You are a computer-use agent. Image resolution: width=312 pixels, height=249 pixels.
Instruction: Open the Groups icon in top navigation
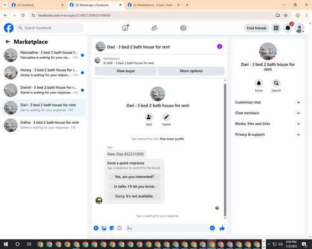point(183,28)
